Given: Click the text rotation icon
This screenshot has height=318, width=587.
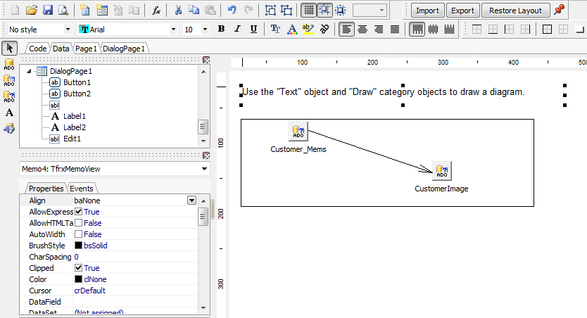Looking at the screenshot, I should pos(324,29).
